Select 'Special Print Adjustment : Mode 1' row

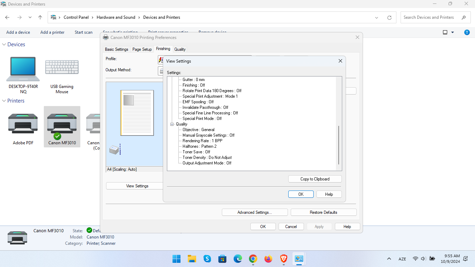pos(210,96)
